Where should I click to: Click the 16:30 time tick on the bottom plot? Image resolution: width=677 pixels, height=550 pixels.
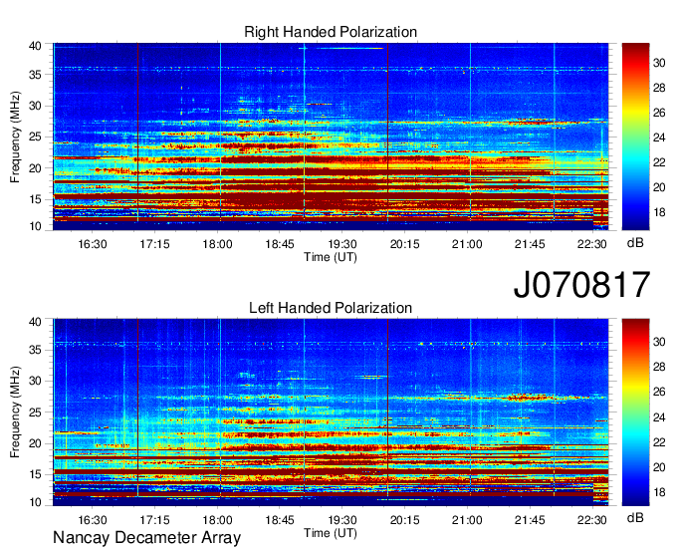click(x=93, y=520)
